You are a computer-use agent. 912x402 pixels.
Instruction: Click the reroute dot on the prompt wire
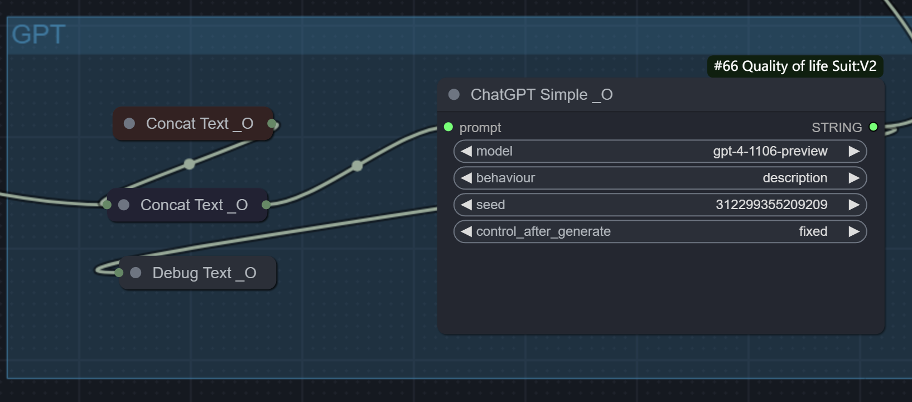pos(358,166)
